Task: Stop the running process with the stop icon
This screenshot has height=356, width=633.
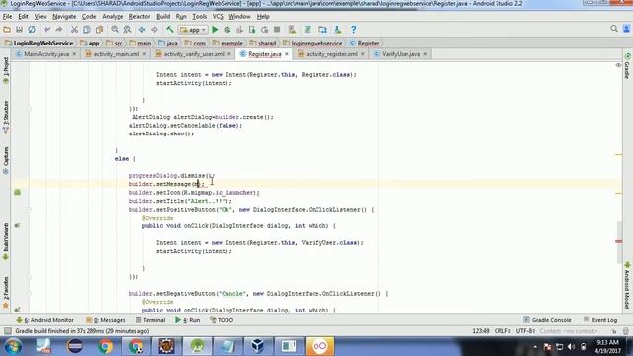Action: (x=277, y=29)
